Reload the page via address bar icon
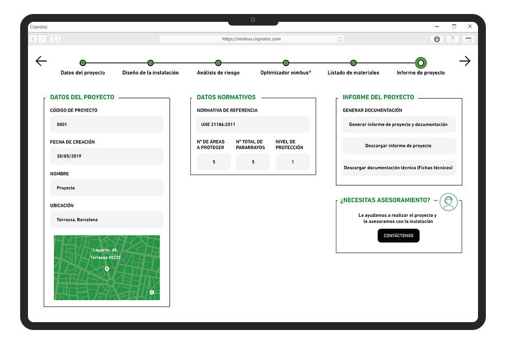506x344 pixels. [x=340, y=39]
